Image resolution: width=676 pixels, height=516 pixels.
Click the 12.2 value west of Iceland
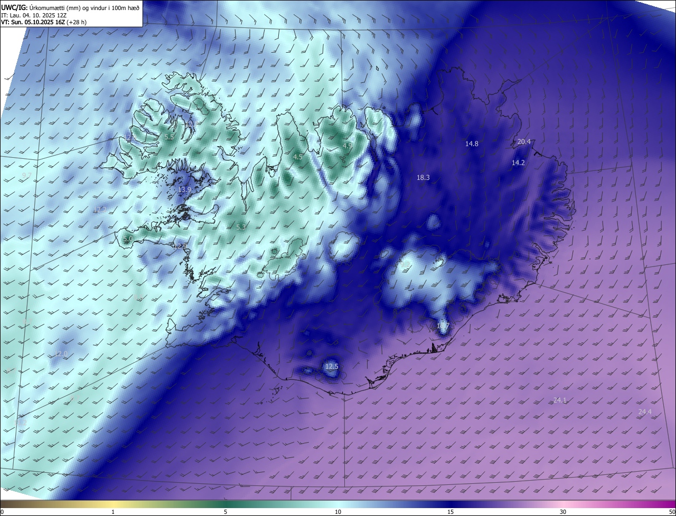coord(100,210)
